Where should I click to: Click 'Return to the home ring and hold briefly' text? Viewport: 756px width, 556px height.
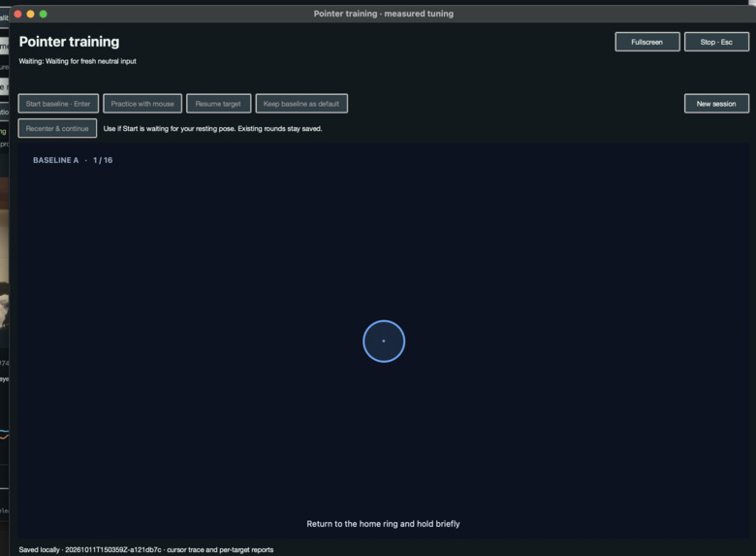tap(383, 524)
